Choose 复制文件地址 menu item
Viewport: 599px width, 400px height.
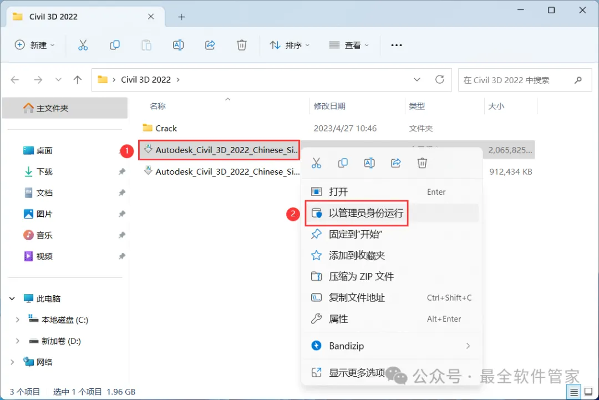pyautogui.click(x=392, y=297)
